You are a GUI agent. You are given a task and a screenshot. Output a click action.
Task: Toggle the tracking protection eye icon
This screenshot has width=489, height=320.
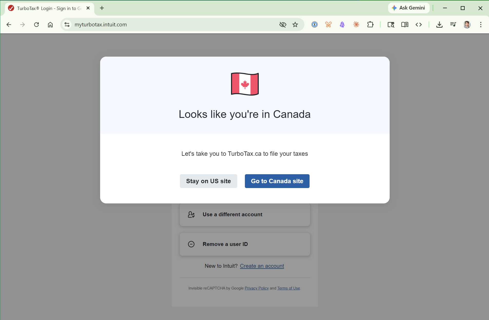pos(283,25)
